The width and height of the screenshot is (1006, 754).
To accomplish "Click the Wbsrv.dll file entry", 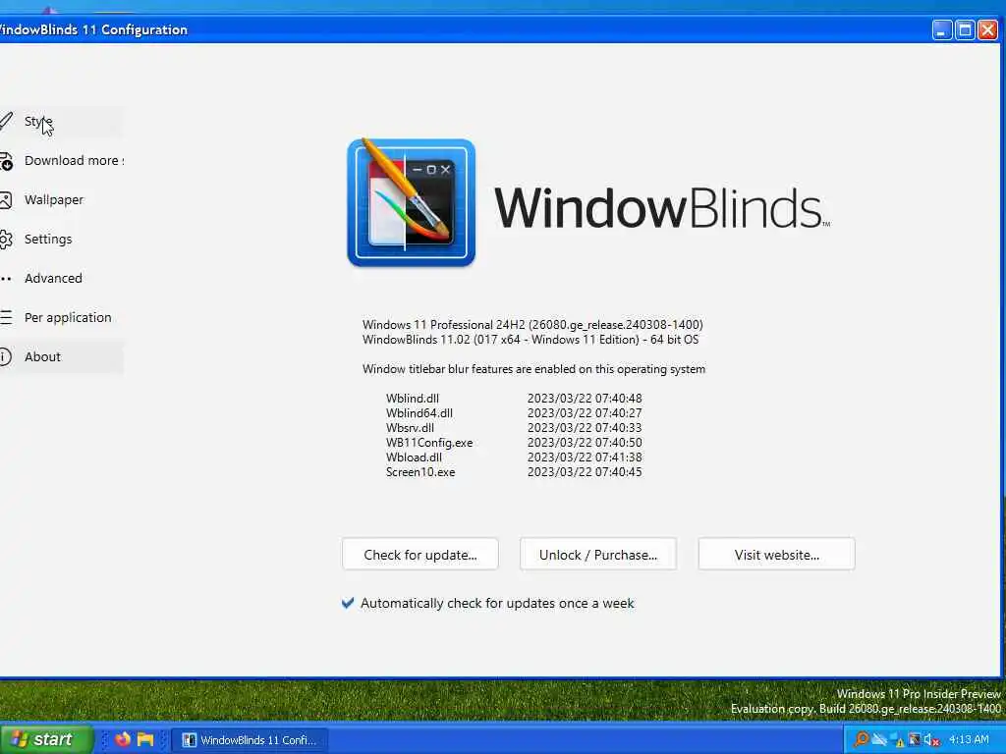I will tap(410, 428).
